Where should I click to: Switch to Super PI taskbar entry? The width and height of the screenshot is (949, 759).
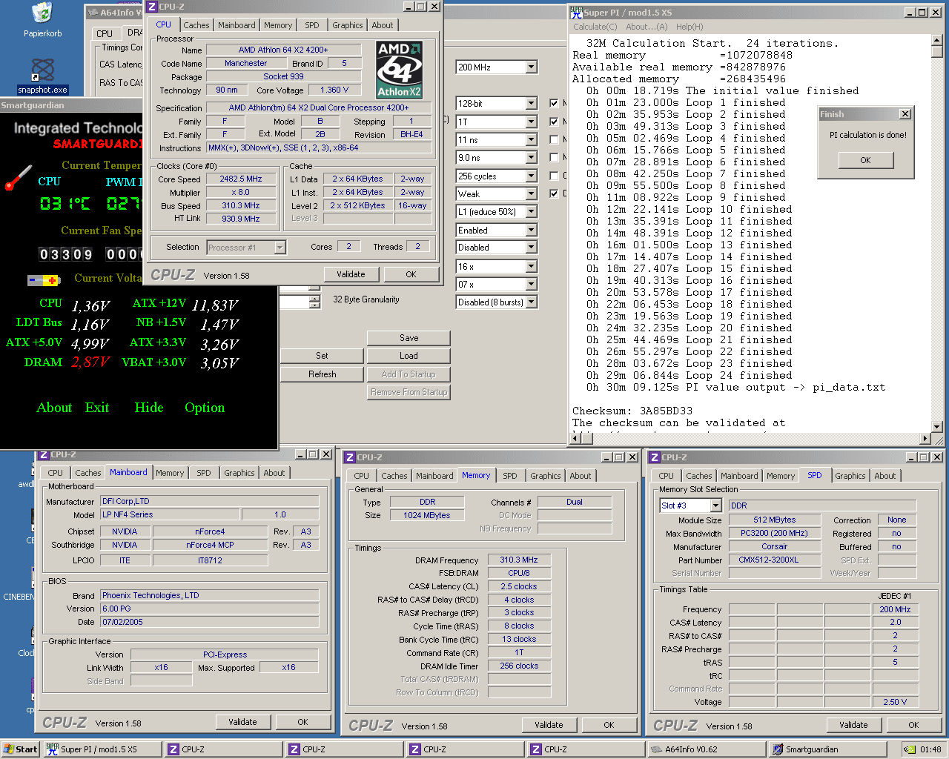pos(101,749)
